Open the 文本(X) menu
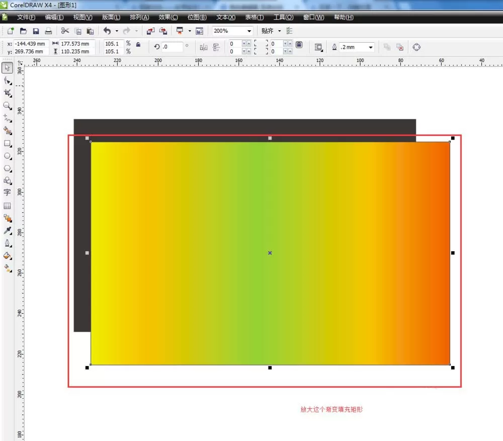This screenshot has height=441, width=503. (x=226, y=17)
